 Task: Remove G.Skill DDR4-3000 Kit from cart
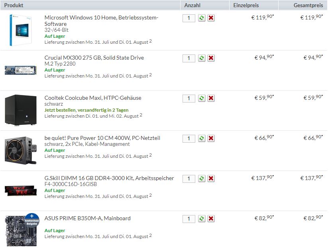point(211,178)
